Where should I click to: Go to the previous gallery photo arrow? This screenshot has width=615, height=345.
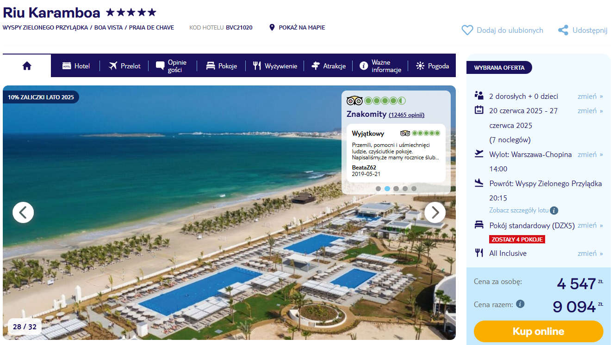click(23, 212)
